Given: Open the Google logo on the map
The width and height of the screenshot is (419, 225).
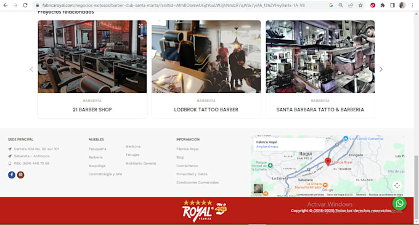Looking at the screenshot, I should 327,190.
